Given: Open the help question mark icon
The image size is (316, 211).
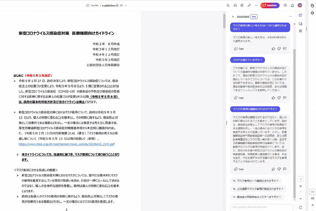Looking at the screenshot, I should click(285, 5).
